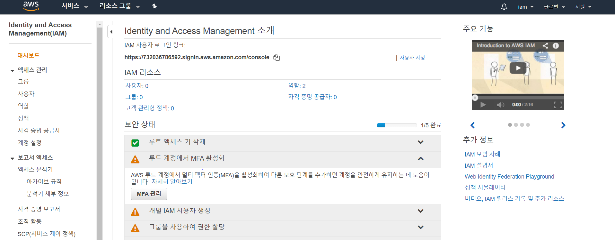Open the 리소스 그룹 dropdown menu
The width and height of the screenshot is (615, 240).
tap(119, 6)
